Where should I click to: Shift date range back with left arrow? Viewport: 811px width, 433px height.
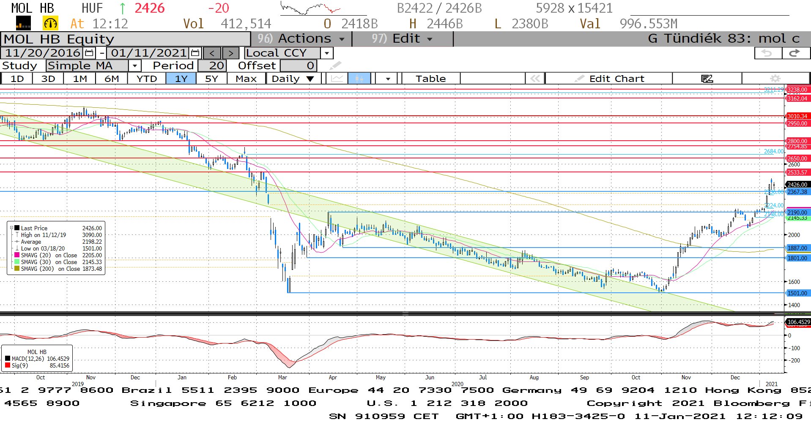click(212, 53)
